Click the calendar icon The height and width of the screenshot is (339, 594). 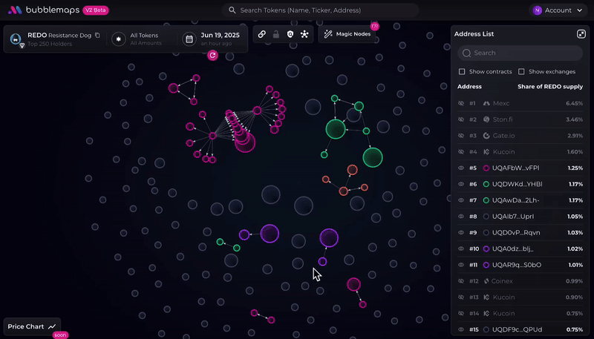189,39
